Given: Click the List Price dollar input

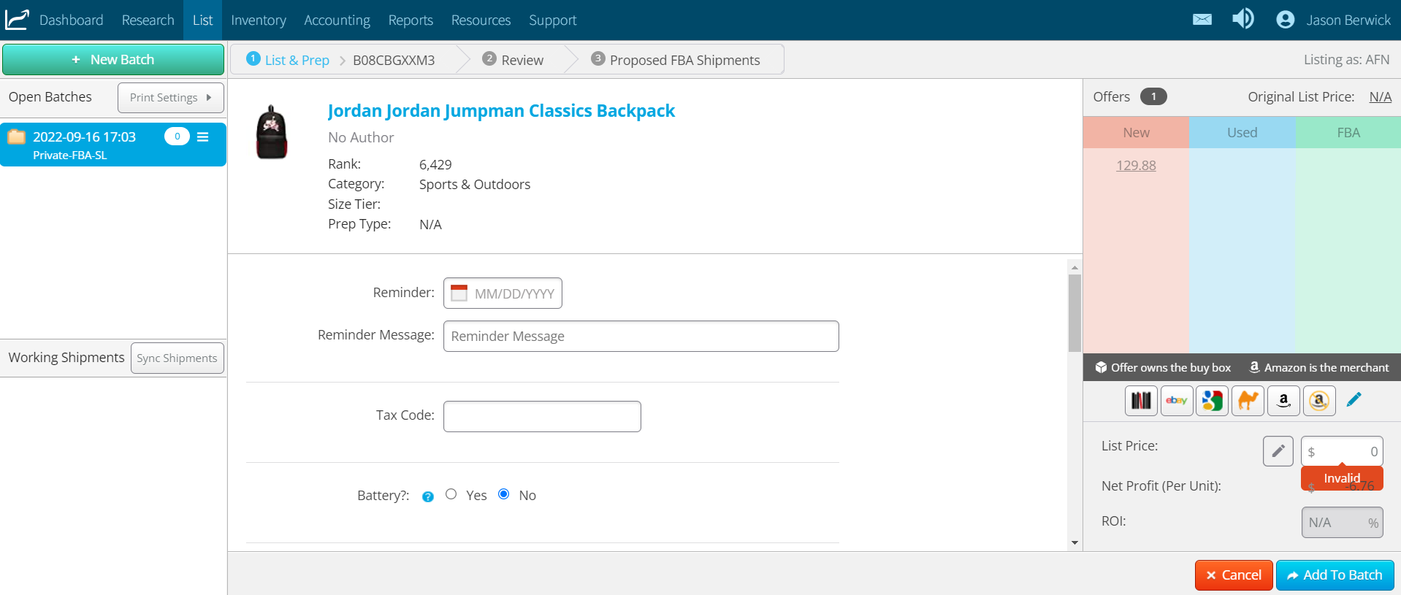Looking at the screenshot, I should coord(1342,451).
